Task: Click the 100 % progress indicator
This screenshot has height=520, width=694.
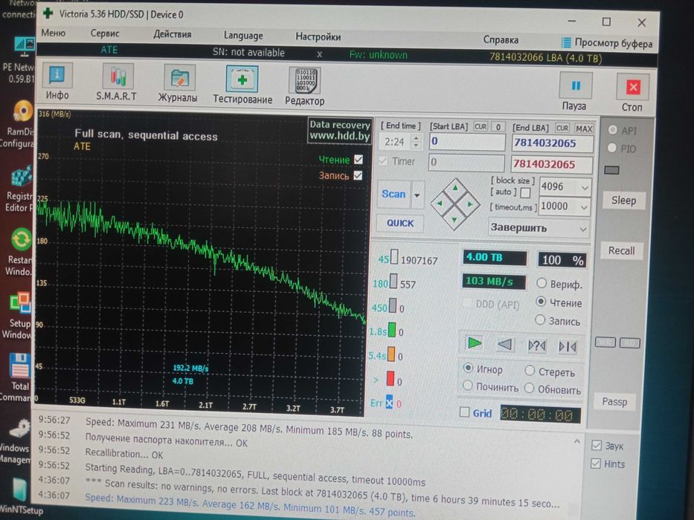Action: pyautogui.click(x=562, y=260)
